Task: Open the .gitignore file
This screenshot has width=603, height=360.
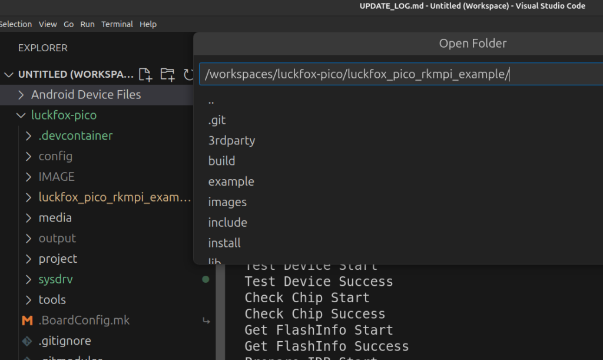Action: click(65, 341)
